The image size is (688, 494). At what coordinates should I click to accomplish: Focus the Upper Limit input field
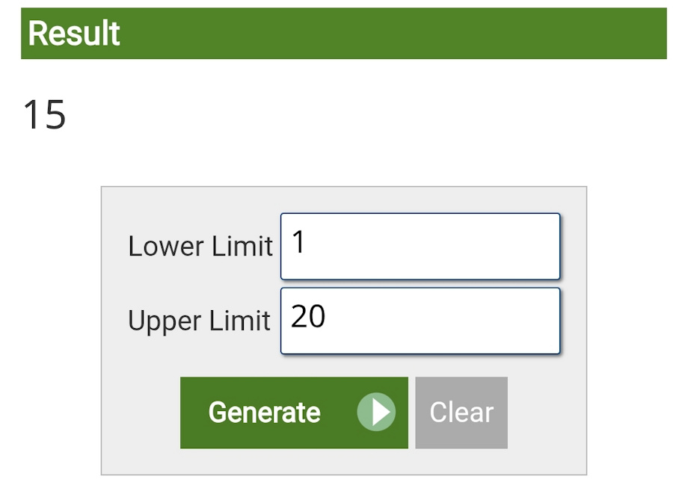tap(420, 321)
